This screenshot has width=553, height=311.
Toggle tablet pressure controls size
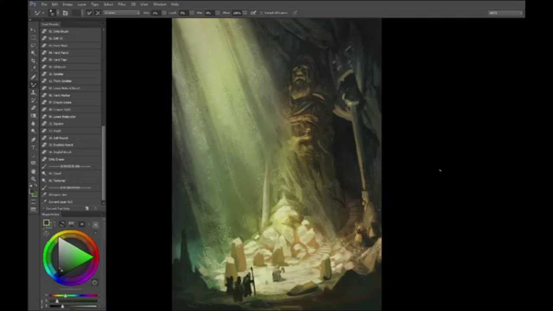coord(295,13)
